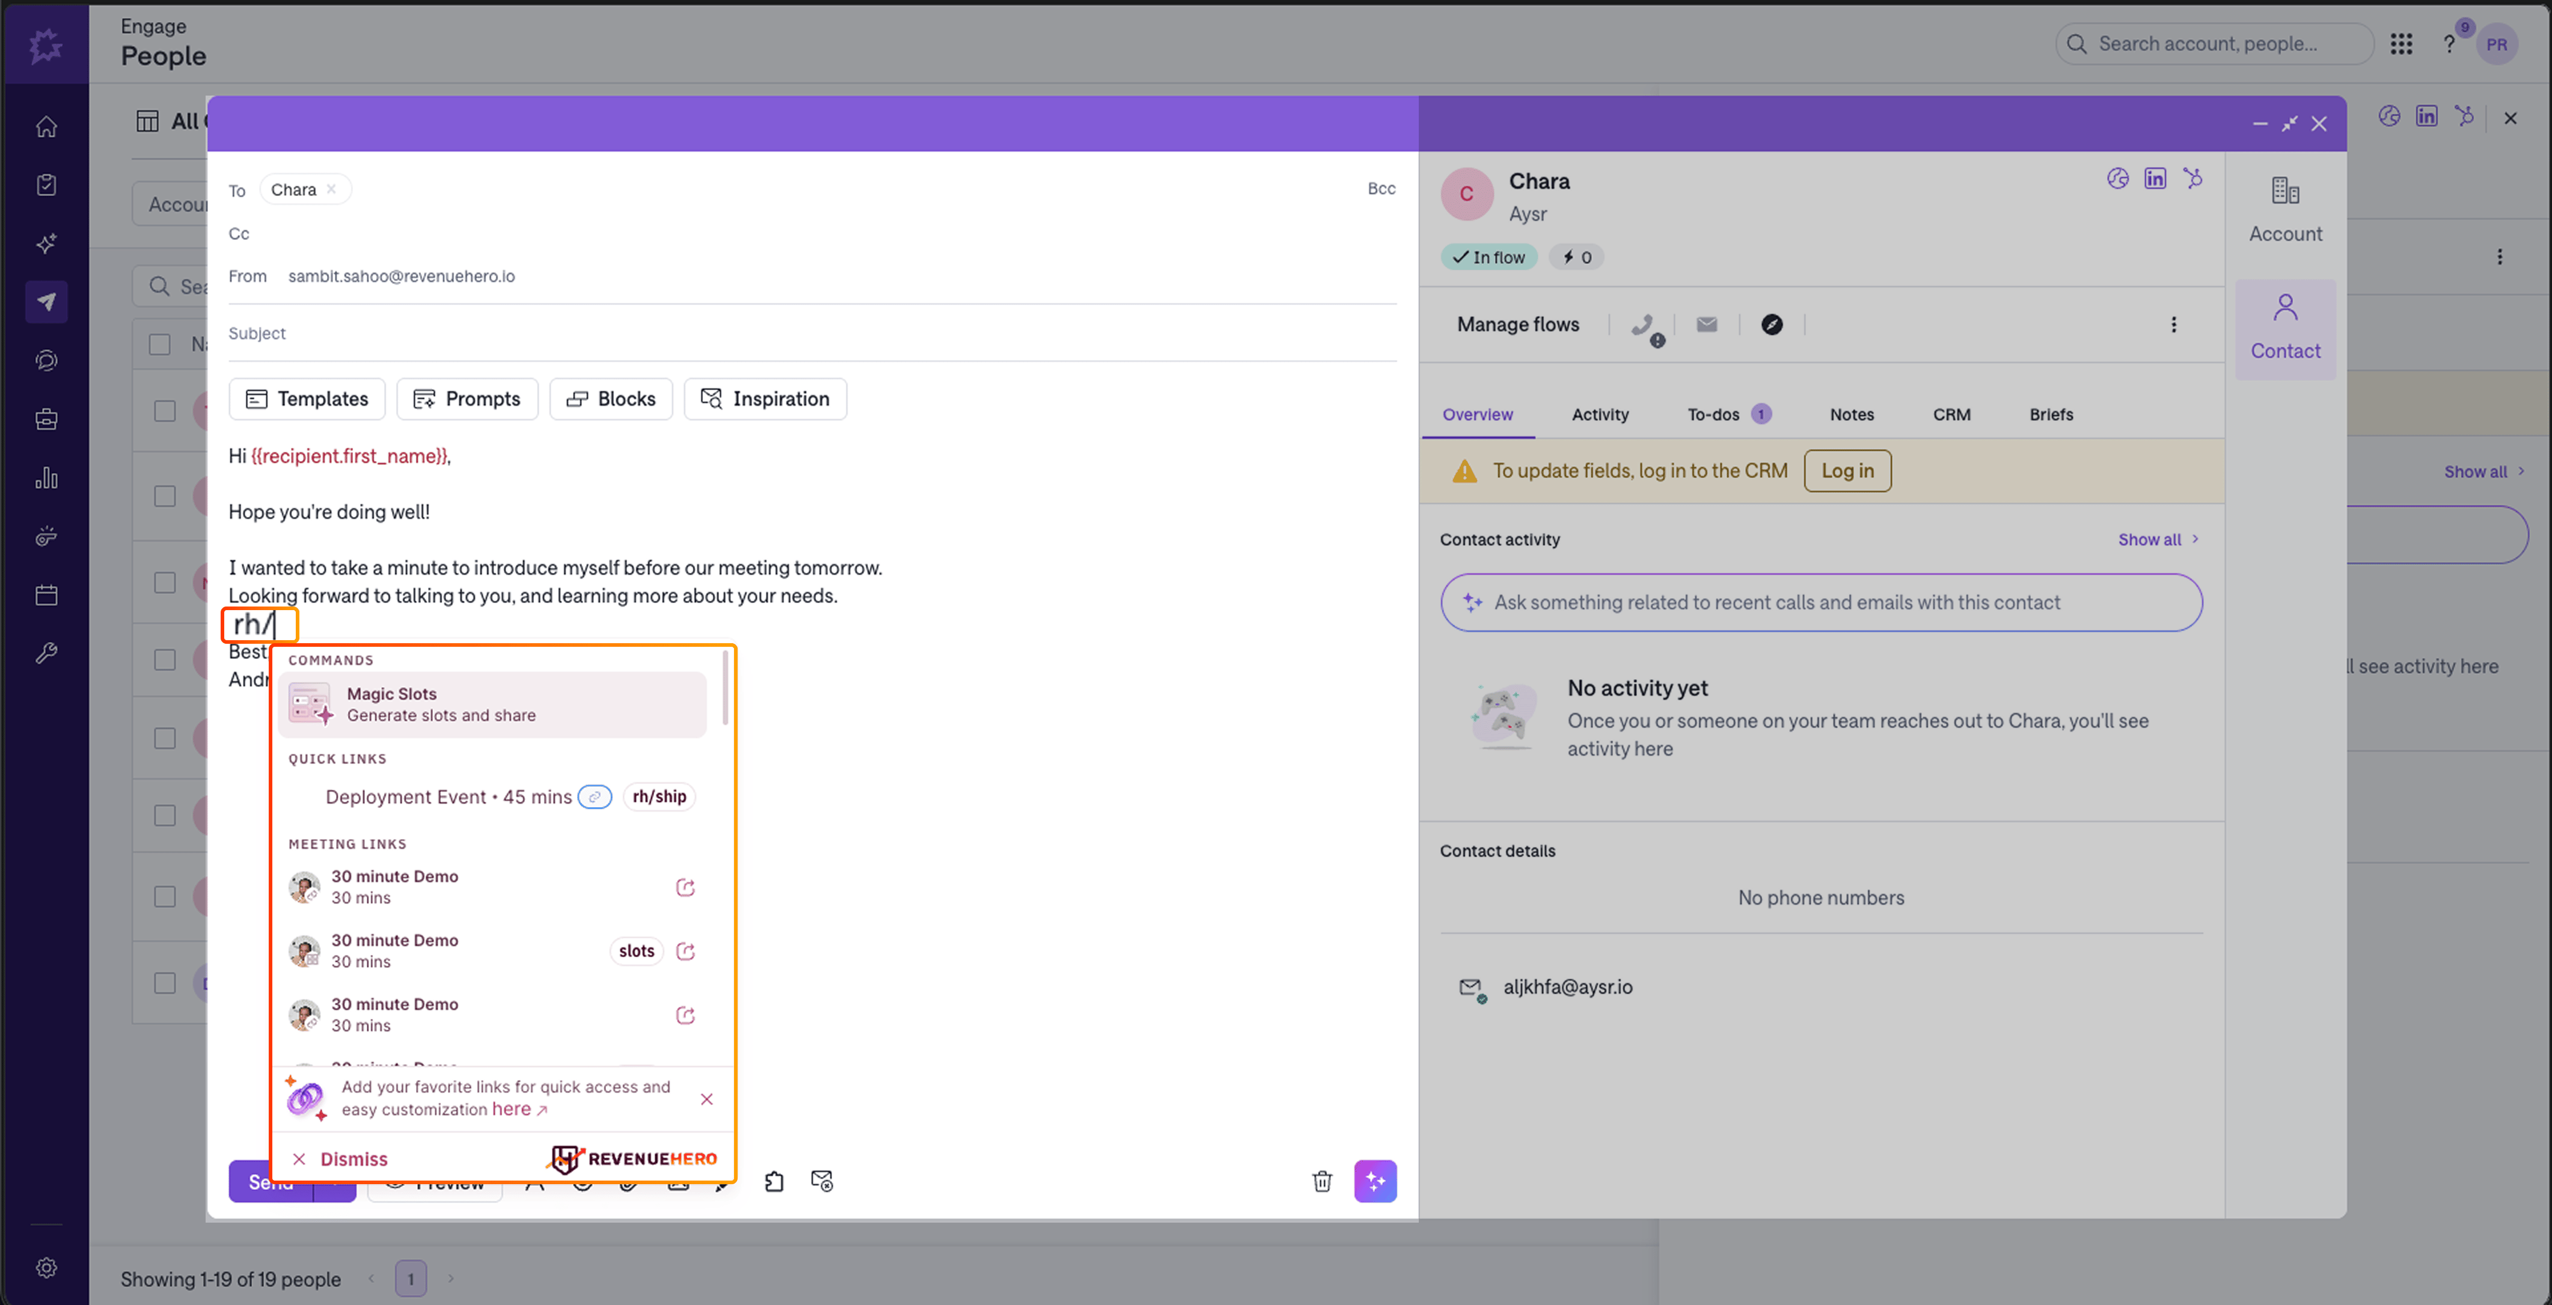Click the sparkle AI icon in left sidebar

pyautogui.click(x=46, y=244)
